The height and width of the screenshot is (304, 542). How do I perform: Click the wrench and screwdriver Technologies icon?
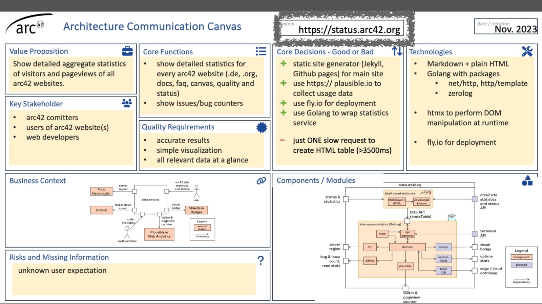(527, 51)
